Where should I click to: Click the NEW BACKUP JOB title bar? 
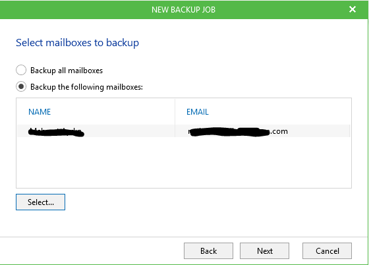point(183,10)
